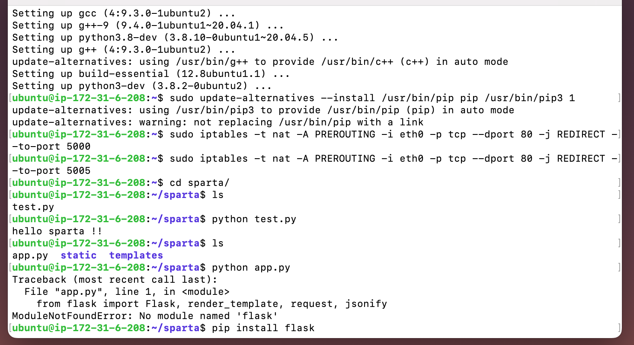Click the iptables command redirecting to port 5000
Viewport: 634px width, 345px height.
tap(315, 141)
